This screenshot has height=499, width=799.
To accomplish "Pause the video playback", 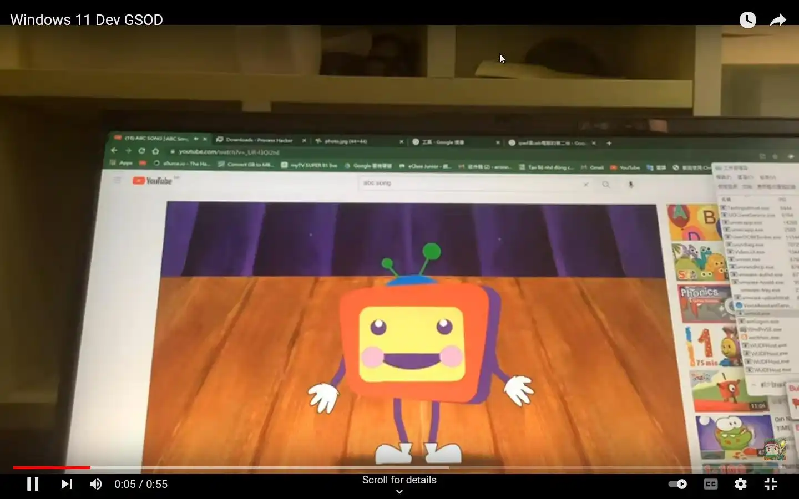I will [33, 484].
